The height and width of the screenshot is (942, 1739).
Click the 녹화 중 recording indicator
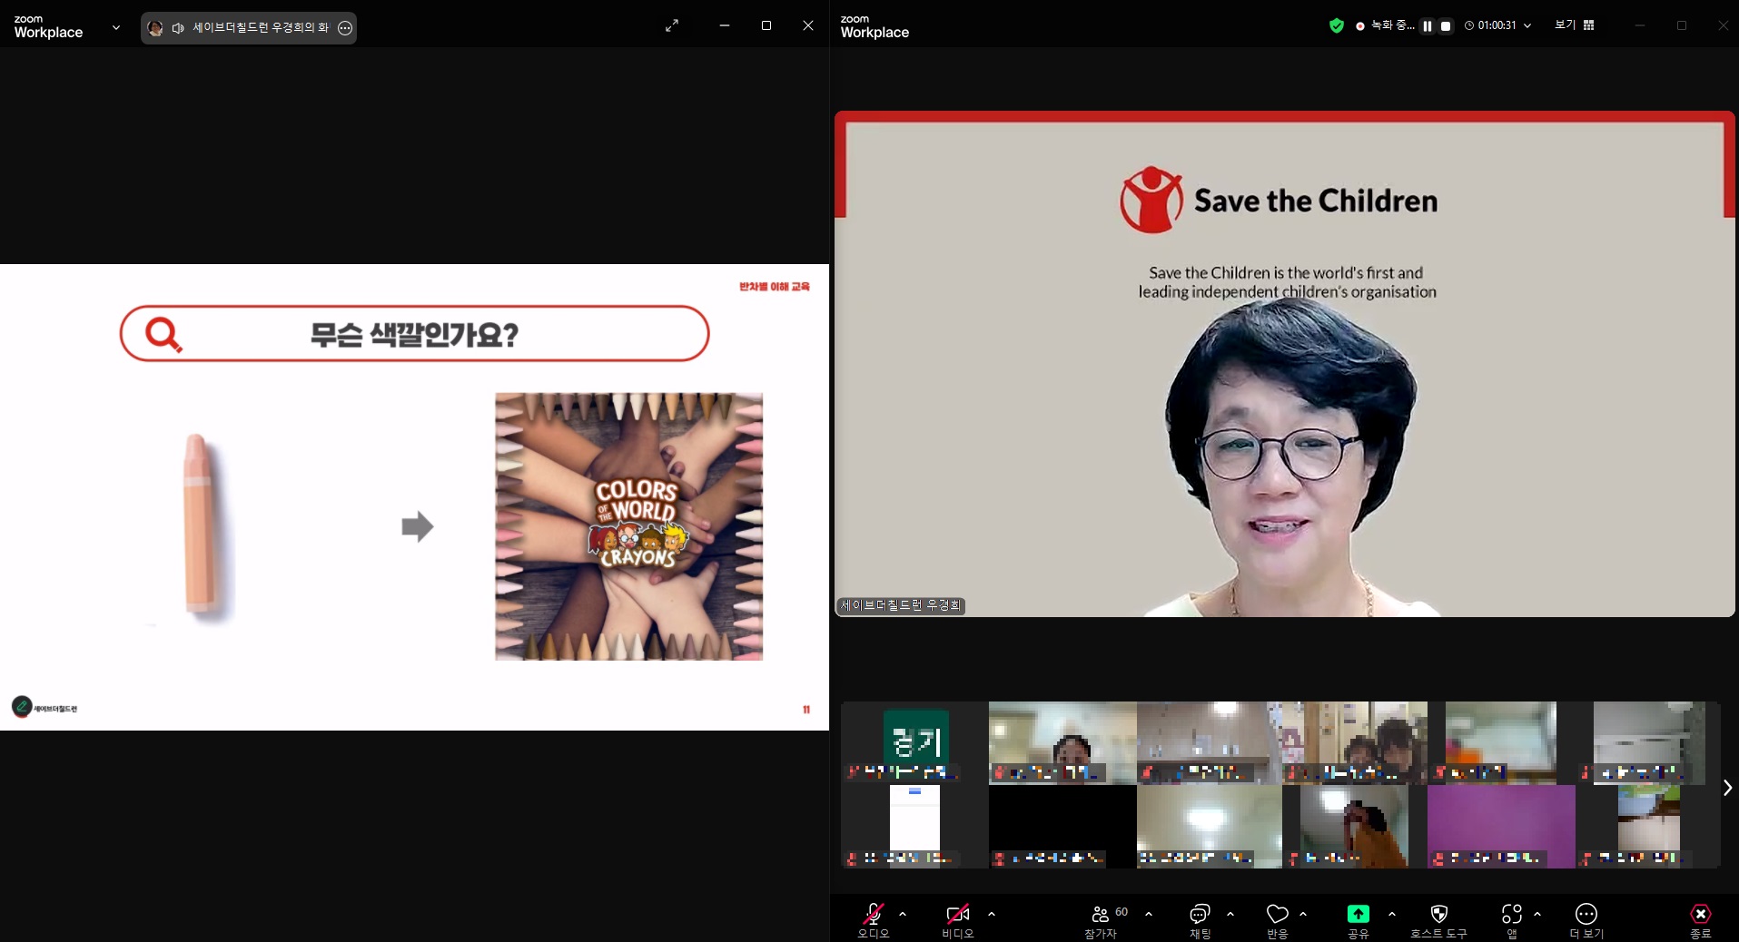[x=1385, y=25]
